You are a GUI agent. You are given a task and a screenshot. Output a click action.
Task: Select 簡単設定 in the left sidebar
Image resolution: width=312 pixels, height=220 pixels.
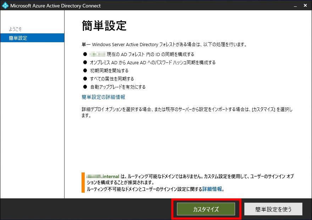pos(32,38)
